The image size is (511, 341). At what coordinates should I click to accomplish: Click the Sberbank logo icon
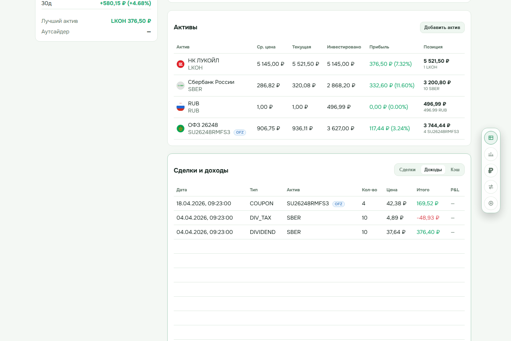181,86
